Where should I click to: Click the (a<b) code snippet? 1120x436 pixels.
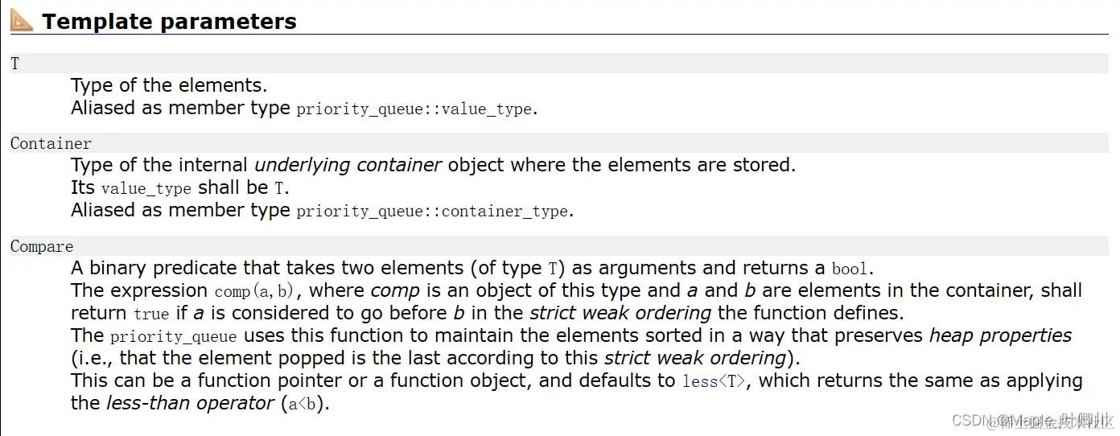(x=306, y=405)
